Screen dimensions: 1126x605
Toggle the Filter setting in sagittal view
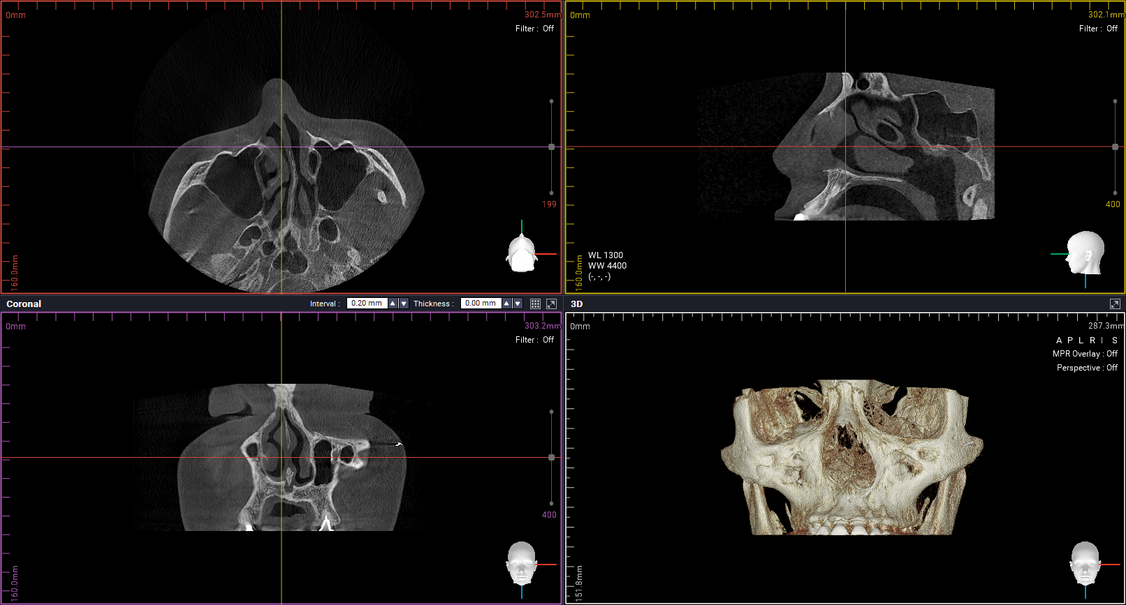[x=1098, y=29]
